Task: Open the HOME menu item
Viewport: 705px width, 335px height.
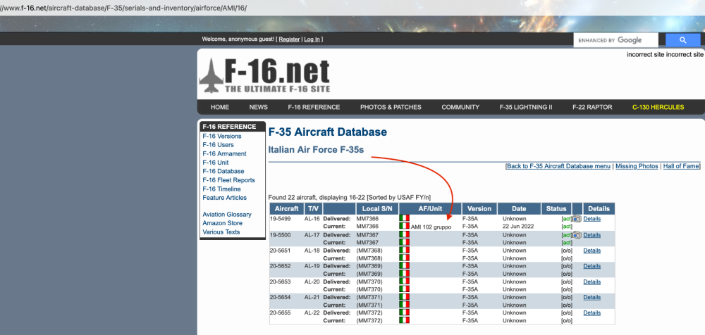Action: [x=220, y=108]
